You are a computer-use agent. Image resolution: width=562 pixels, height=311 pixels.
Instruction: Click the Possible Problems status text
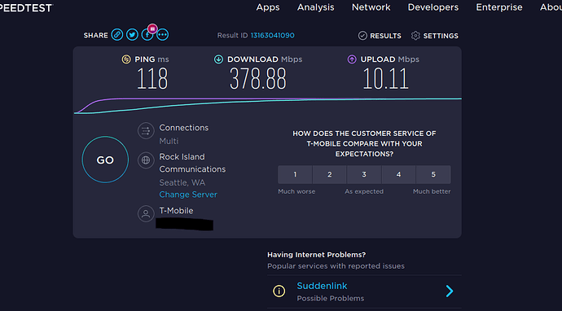(331, 298)
